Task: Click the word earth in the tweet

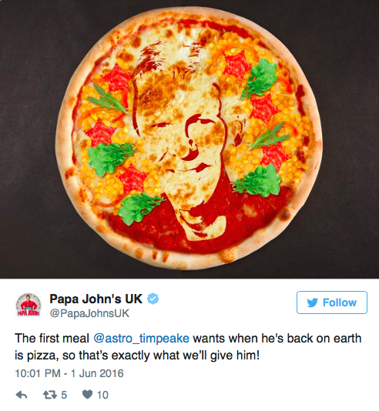Action: point(347,338)
